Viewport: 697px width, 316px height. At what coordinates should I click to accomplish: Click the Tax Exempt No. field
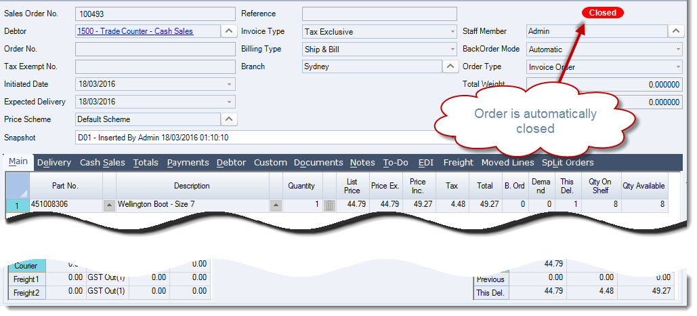point(155,66)
